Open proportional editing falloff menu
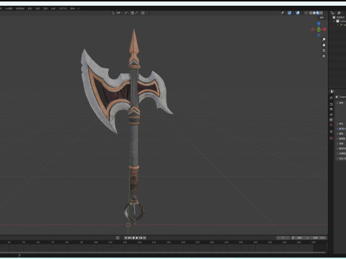The image size is (346, 259). click(147, 13)
